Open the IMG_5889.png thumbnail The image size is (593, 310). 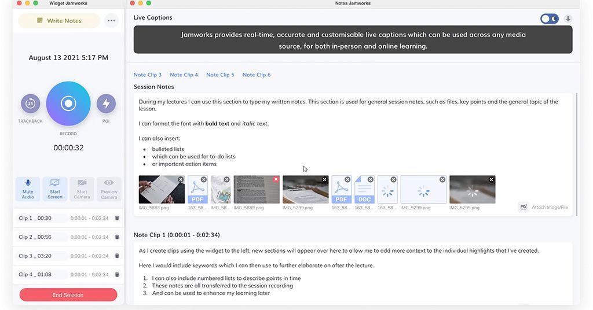click(x=257, y=190)
